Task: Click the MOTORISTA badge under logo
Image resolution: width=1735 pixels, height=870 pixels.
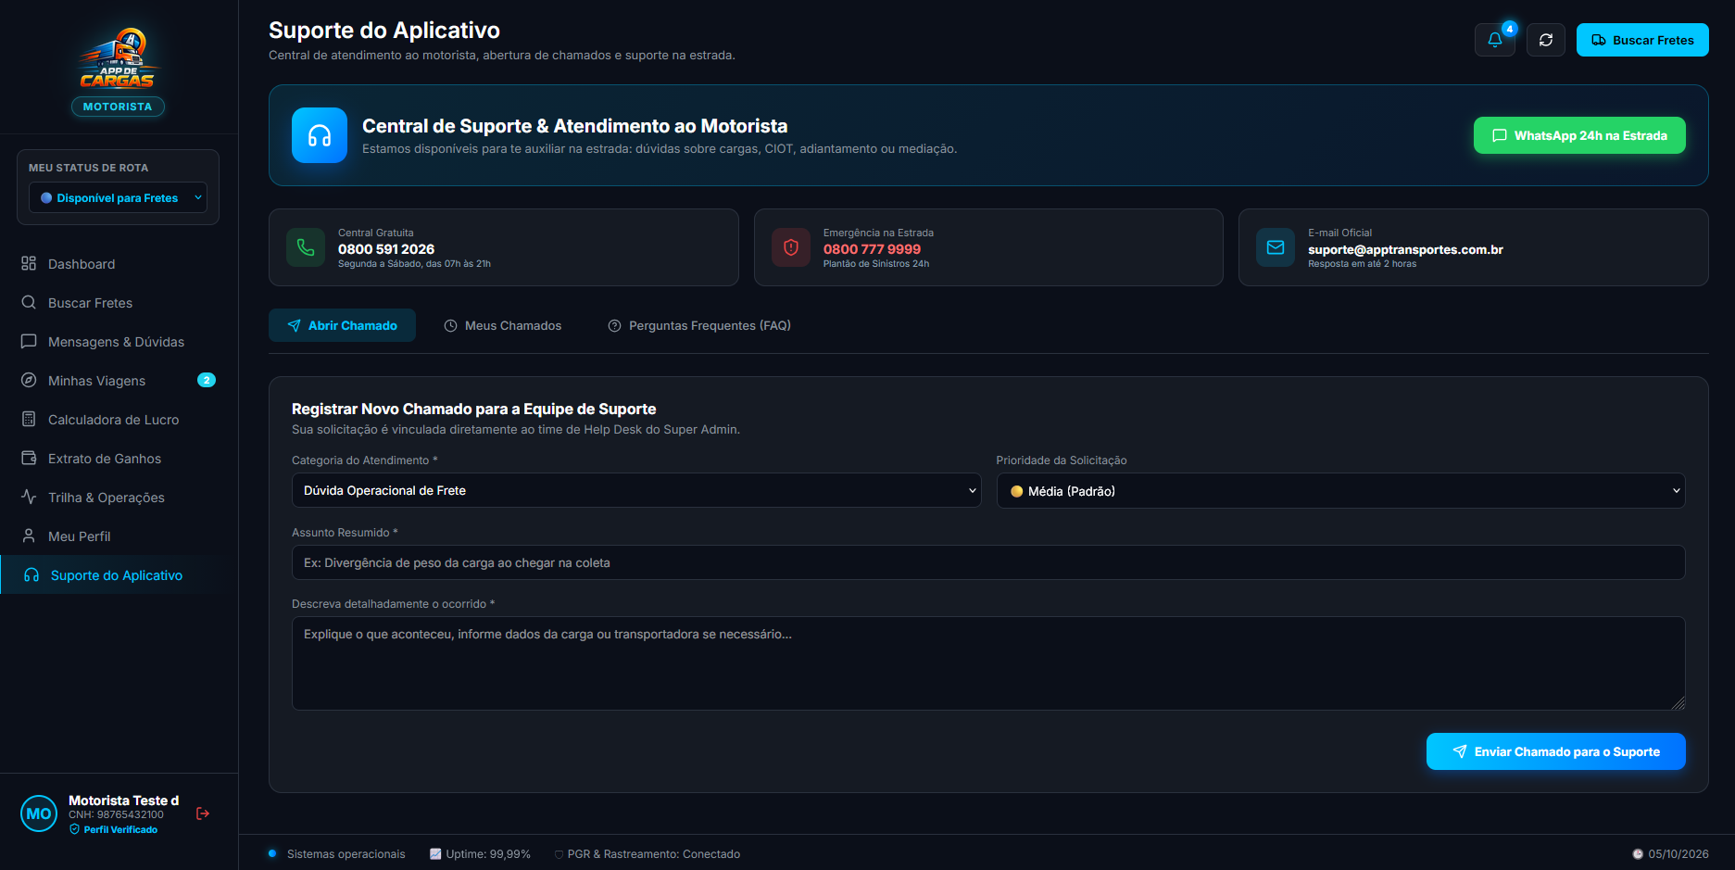Action: tap(118, 107)
